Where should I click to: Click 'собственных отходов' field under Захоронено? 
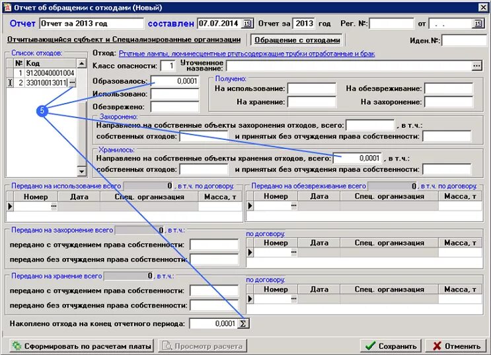tap(204, 137)
